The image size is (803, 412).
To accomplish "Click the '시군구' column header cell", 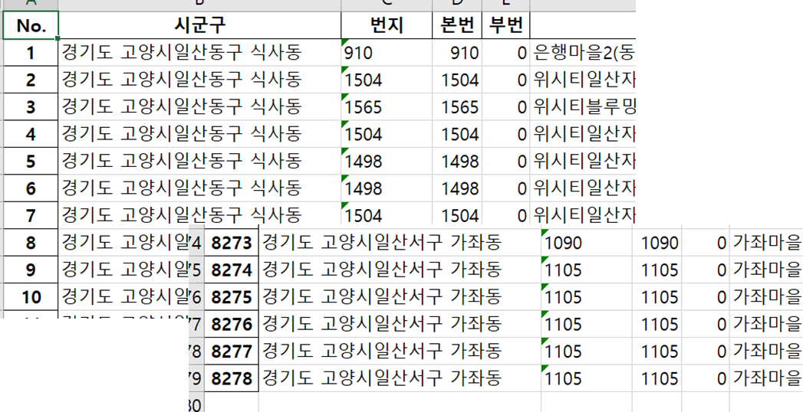I will (199, 25).
